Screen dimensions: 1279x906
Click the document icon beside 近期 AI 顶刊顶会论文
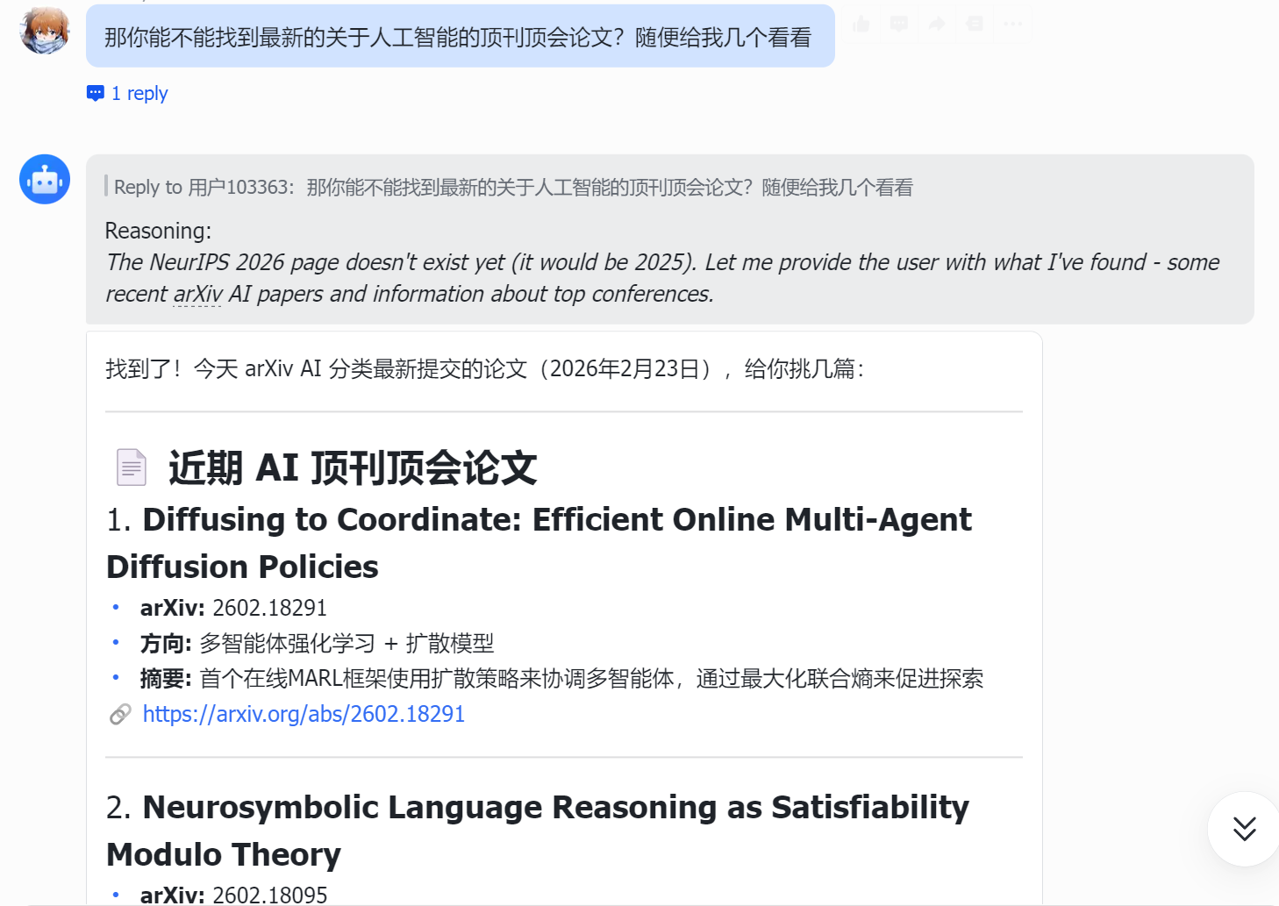131,467
